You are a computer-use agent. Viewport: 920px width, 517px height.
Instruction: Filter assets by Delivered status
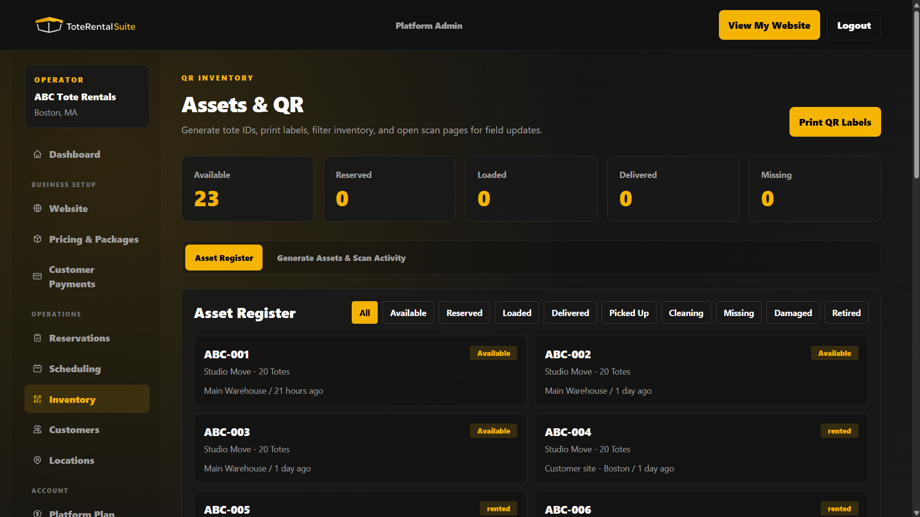pyautogui.click(x=570, y=313)
